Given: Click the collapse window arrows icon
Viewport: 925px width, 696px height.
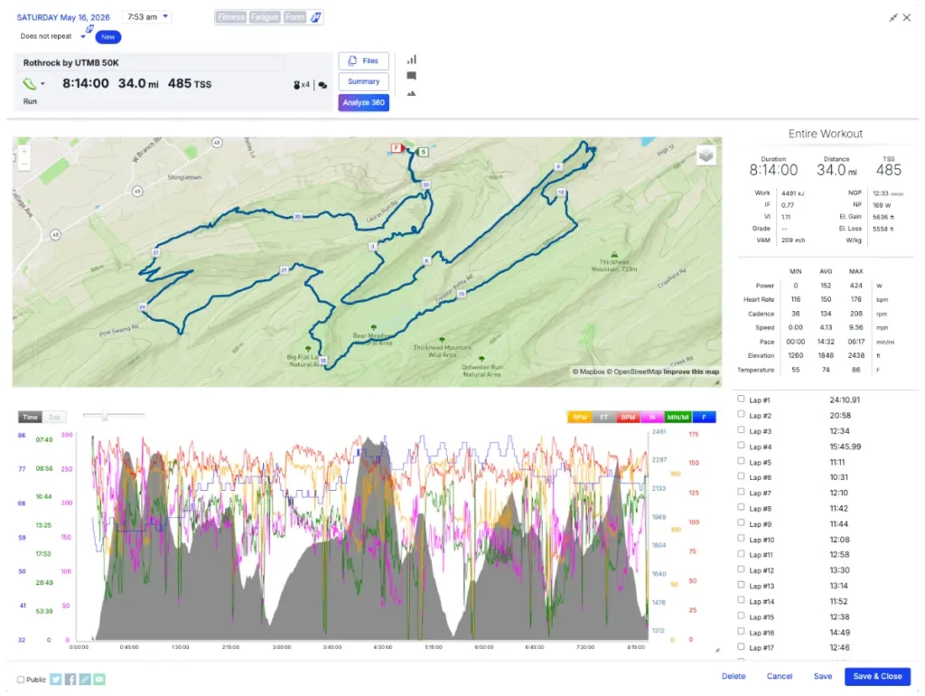Looking at the screenshot, I should point(893,18).
